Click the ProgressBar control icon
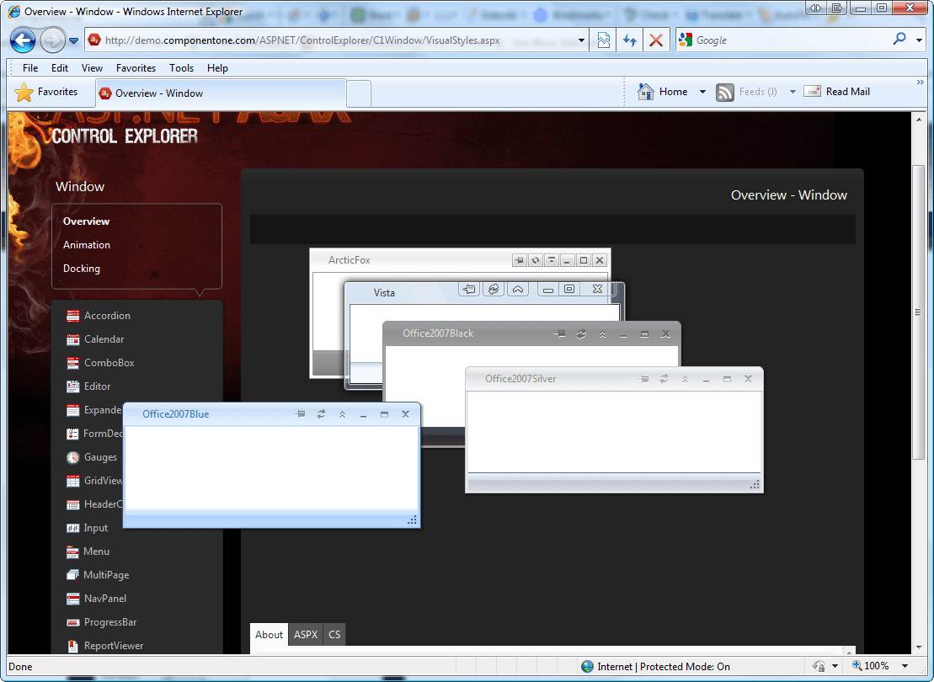934x682 pixels. pos(72,622)
